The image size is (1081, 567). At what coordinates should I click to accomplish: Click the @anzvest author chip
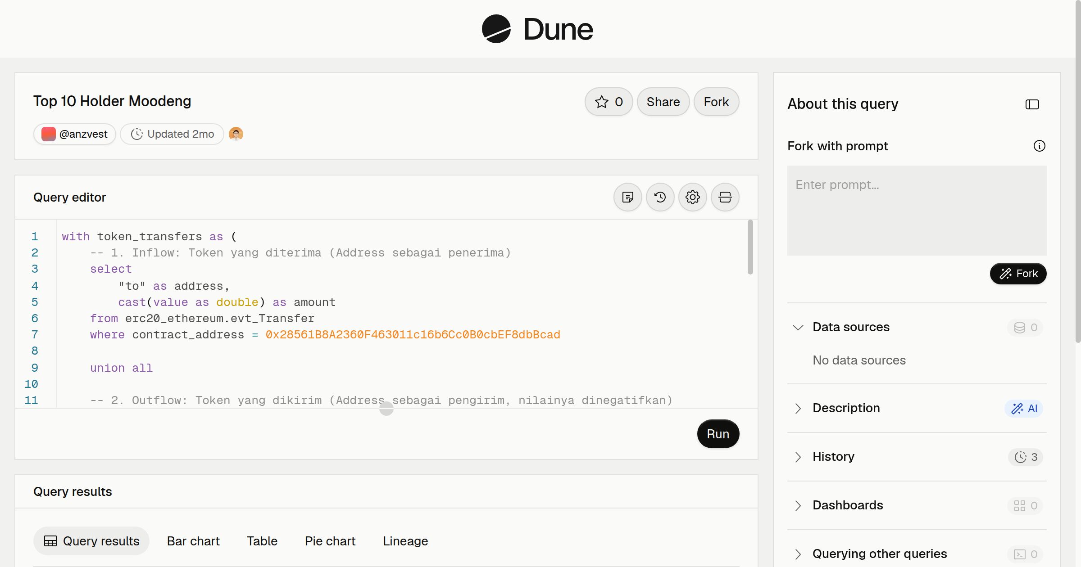(x=75, y=134)
